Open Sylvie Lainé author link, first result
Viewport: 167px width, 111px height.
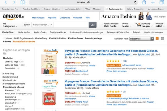point(144,55)
